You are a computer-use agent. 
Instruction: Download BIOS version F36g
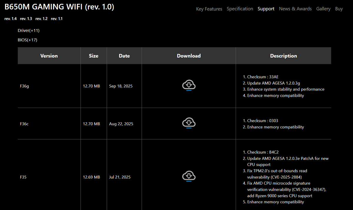coord(189,86)
